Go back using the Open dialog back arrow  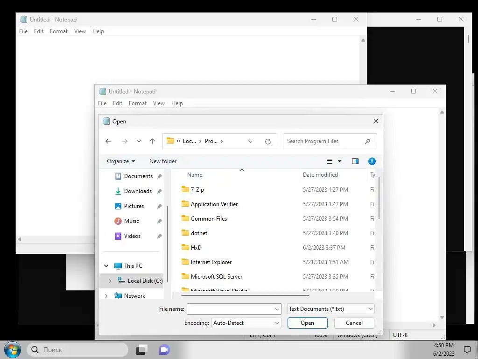pos(108,141)
